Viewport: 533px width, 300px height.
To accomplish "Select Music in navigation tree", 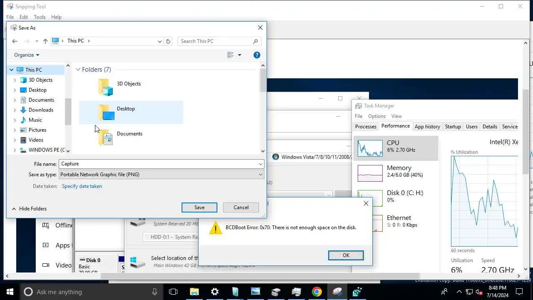I will [x=35, y=120].
